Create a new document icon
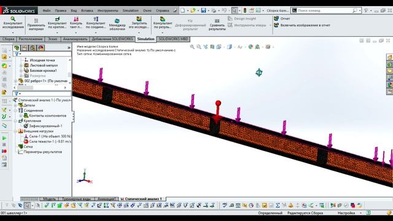The image size is (393, 221). 183,10
